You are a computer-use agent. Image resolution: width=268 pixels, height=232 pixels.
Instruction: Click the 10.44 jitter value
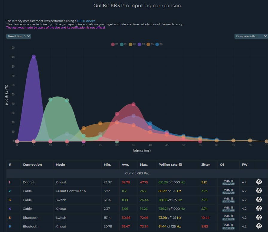205,218
